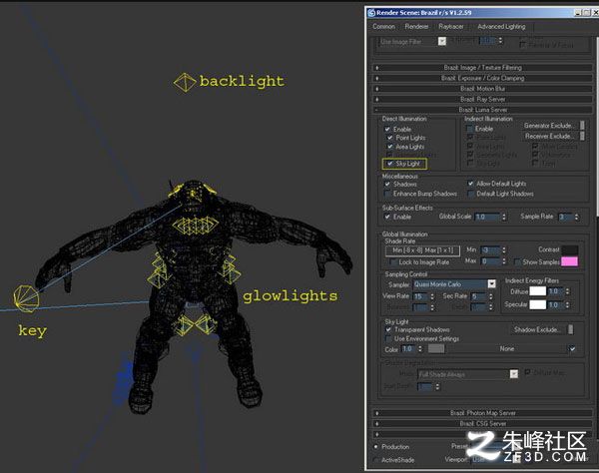Click the Specular multiplier spinner arrows
The width and height of the screenshot is (599, 473).
coord(568,304)
